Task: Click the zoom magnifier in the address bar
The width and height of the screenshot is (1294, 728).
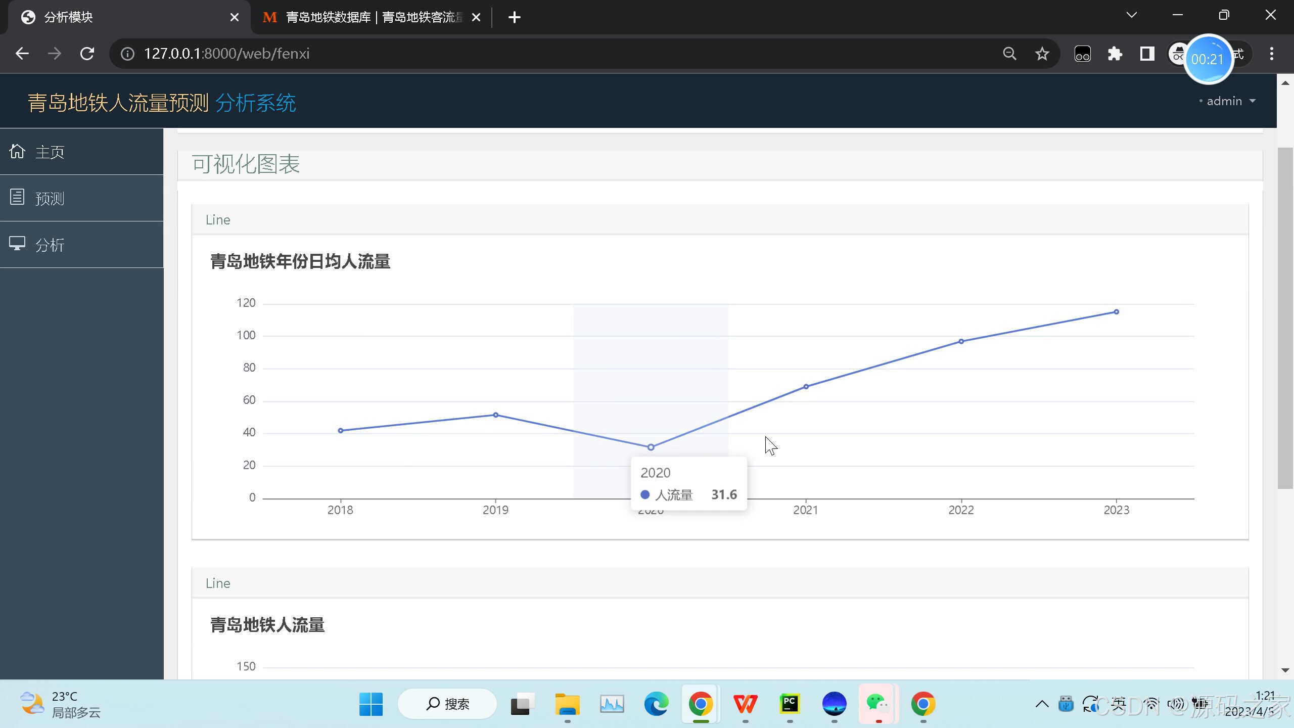Action: pos(1009,54)
